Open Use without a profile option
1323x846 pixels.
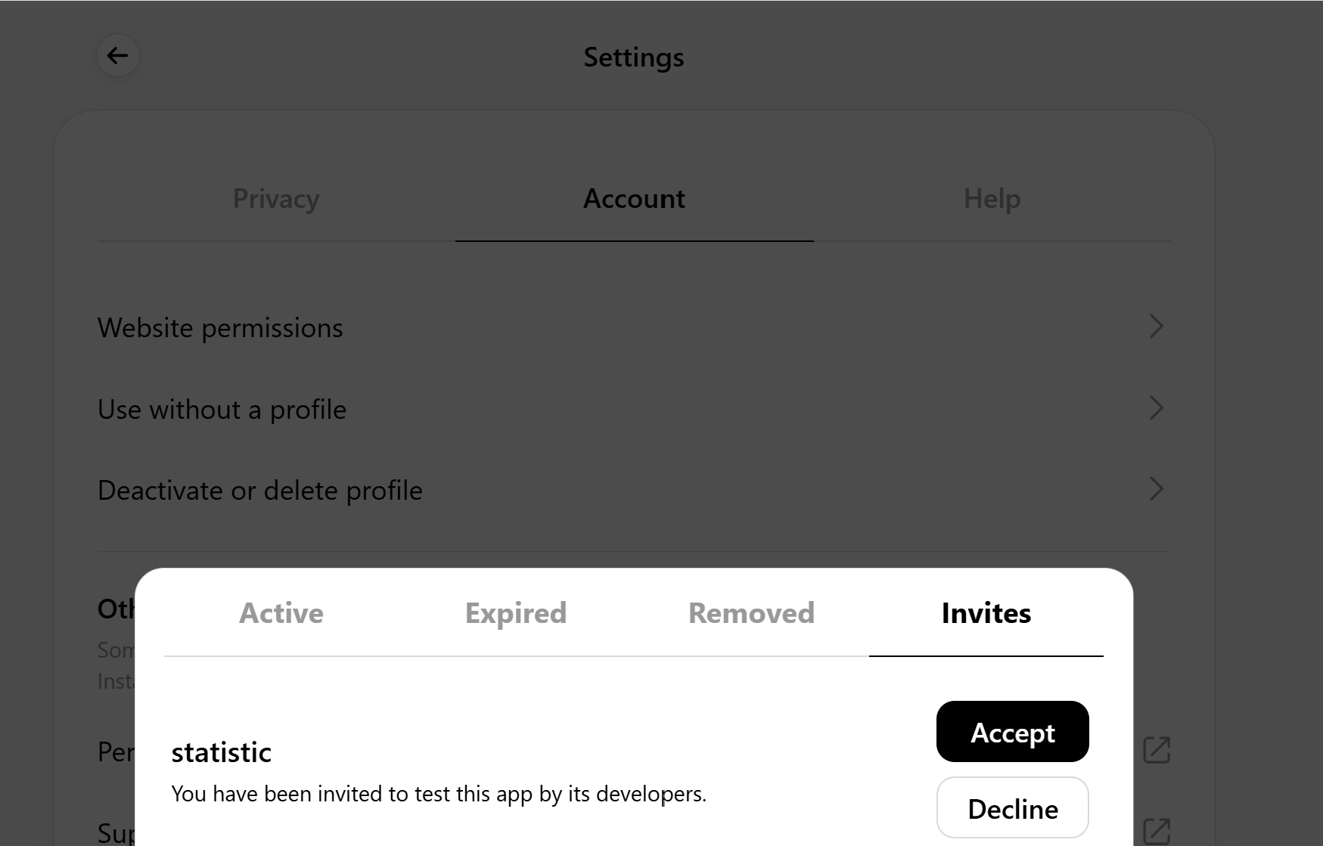[634, 409]
